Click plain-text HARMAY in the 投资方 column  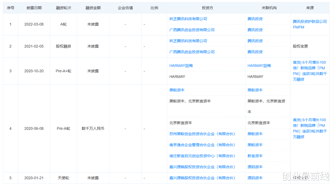(177, 77)
